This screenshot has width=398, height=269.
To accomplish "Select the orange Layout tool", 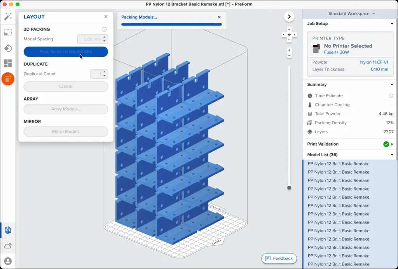I will click(8, 79).
